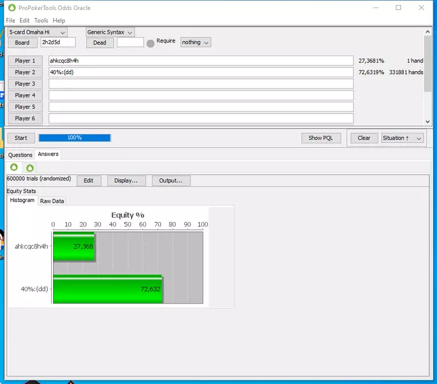Click the Player 1 equity value 27,3681%
Viewport: 437px width, 384px height.
[x=371, y=60]
